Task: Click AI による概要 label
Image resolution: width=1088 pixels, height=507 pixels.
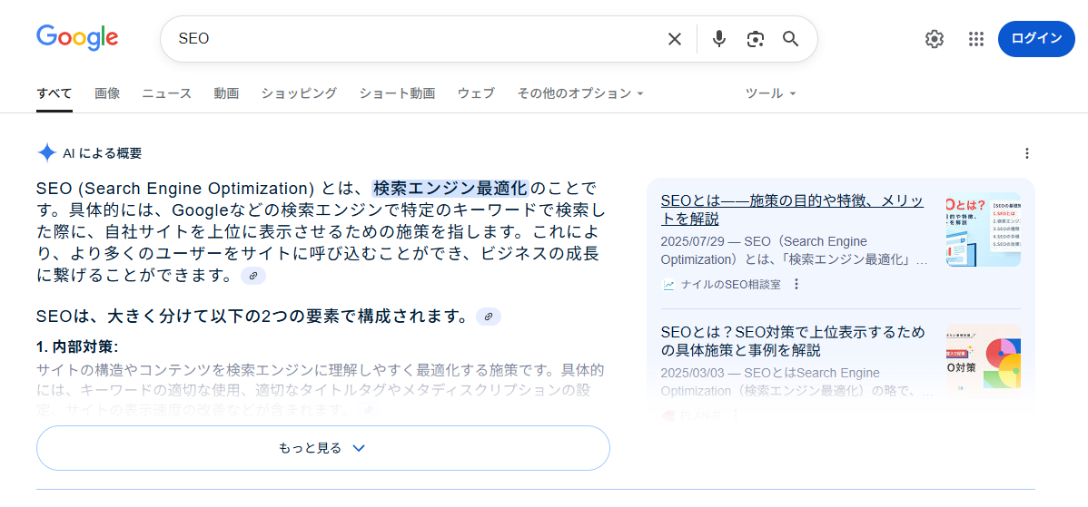Action: [x=102, y=153]
